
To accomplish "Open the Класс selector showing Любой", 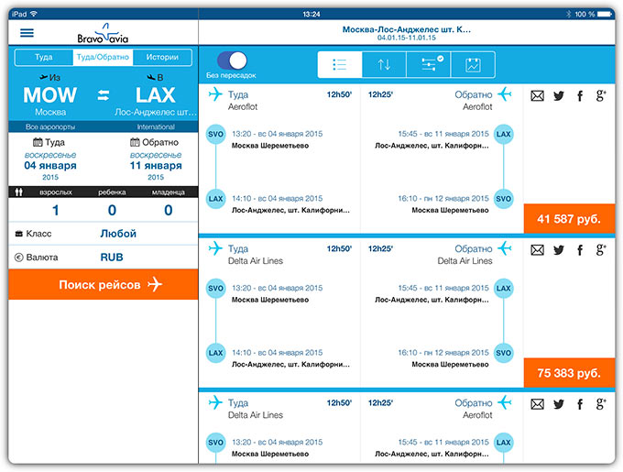I will pyautogui.click(x=104, y=234).
